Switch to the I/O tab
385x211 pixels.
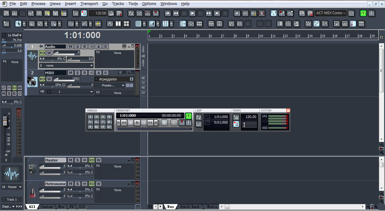pyautogui.click(x=82, y=207)
